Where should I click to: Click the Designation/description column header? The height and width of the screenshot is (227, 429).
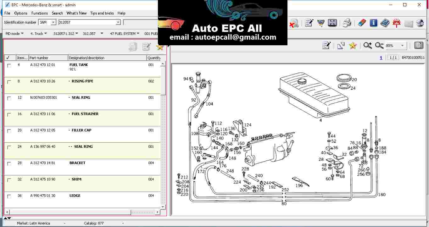108,58
